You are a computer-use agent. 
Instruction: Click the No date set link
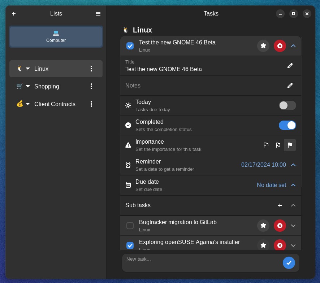click(272, 185)
